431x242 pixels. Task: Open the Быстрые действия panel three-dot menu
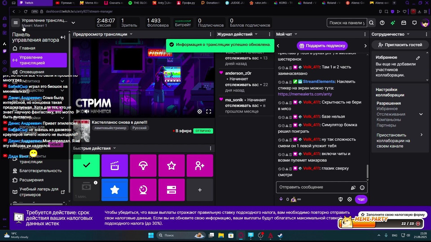[210, 148]
